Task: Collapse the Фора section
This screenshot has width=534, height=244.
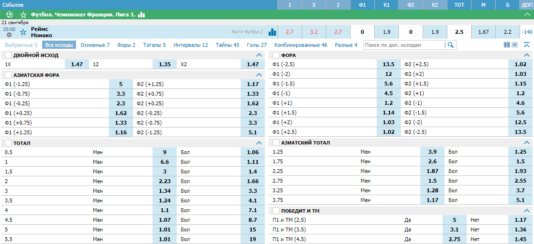Action: point(527,55)
